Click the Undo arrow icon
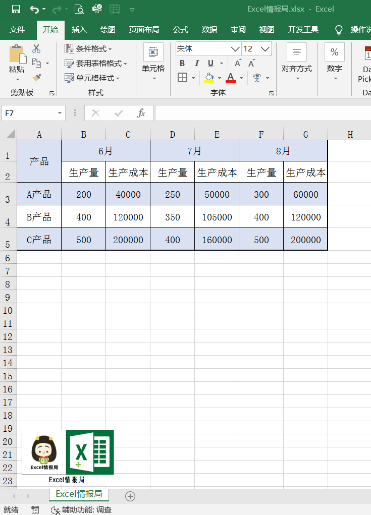 point(34,9)
